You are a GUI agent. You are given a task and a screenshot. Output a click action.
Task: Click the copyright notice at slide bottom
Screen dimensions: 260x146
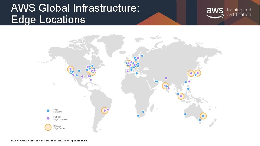pos(49,141)
